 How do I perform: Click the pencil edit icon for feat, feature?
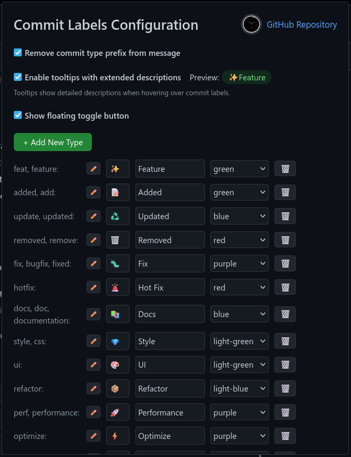point(93,169)
